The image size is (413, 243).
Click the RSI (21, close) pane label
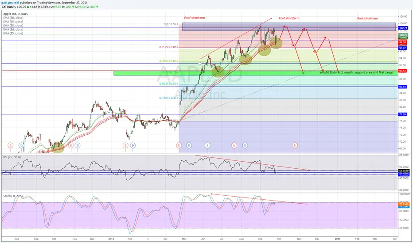coord(12,157)
